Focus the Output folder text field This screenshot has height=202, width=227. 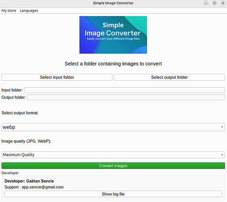(126, 97)
